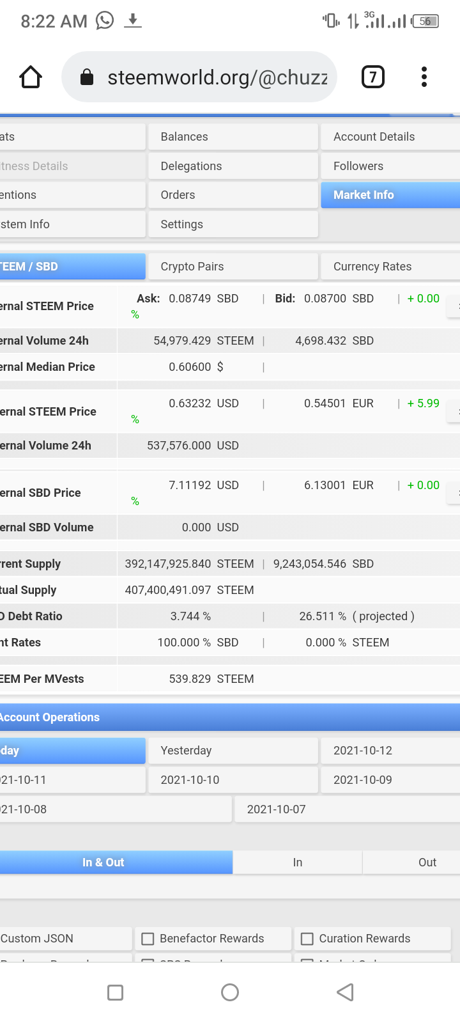Tap the steemworld.org address bar

click(x=199, y=77)
